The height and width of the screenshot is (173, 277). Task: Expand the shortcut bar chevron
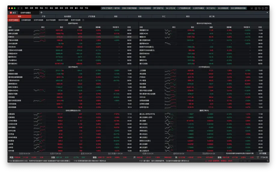pyautogui.click(x=252, y=8)
